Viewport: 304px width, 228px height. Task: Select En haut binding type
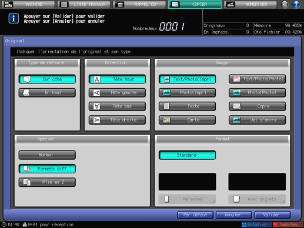click(47, 93)
